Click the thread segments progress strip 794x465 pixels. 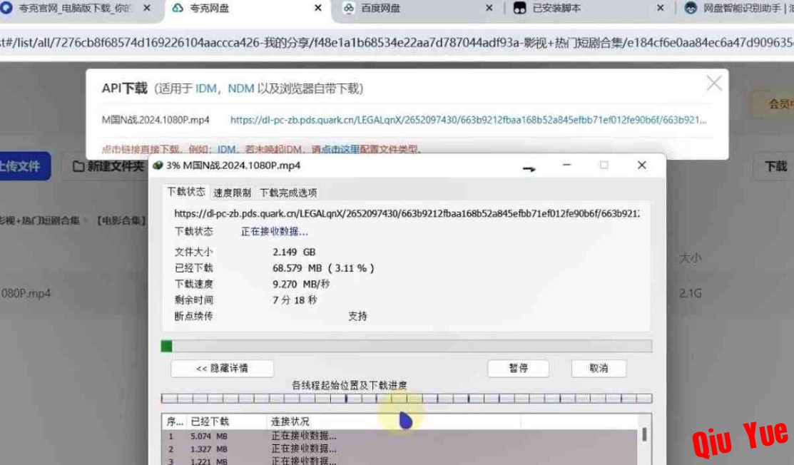tap(406, 399)
